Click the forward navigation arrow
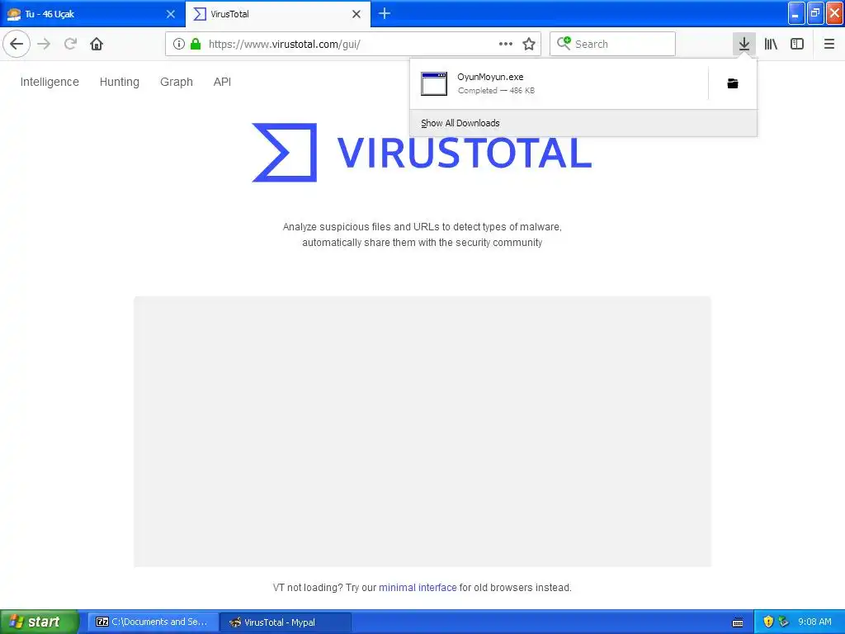 (45, 45)
